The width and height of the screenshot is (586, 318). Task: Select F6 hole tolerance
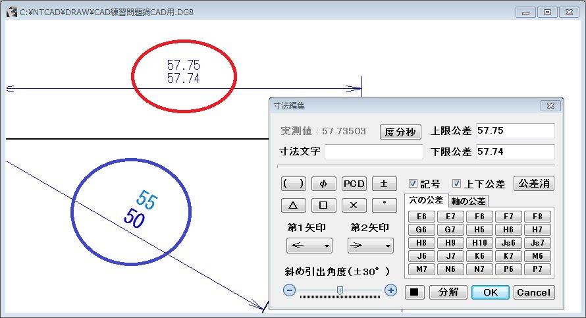pos(479,217)
